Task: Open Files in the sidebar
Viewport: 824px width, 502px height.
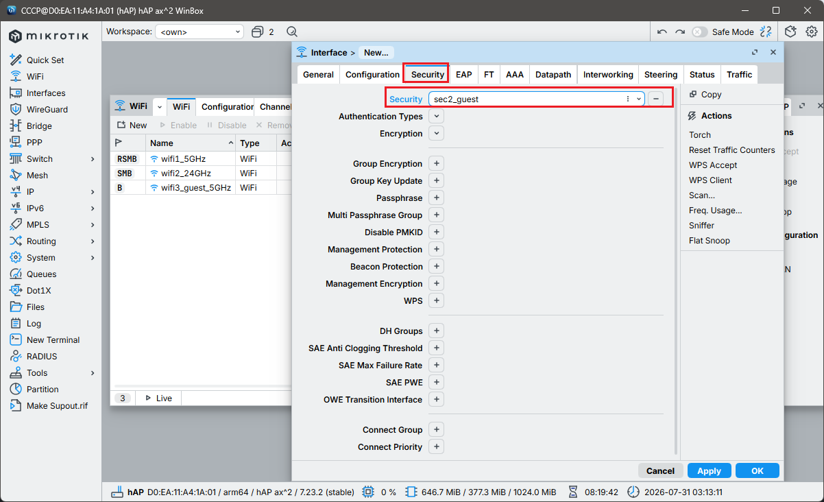Action: tap(36, 307)
